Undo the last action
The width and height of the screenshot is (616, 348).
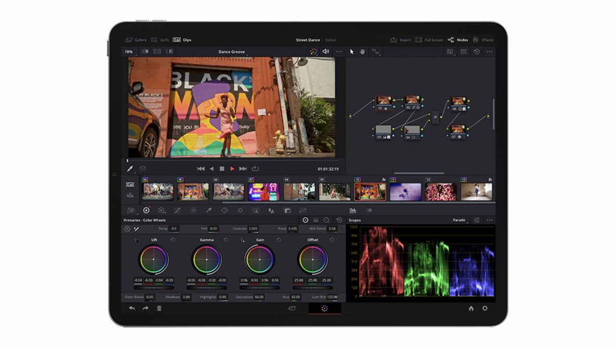tap(132, 309)
